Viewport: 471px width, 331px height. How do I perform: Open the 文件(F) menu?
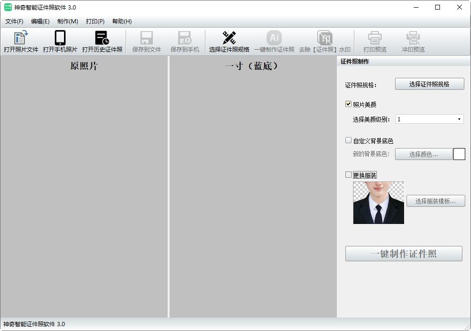click(14, 21)
